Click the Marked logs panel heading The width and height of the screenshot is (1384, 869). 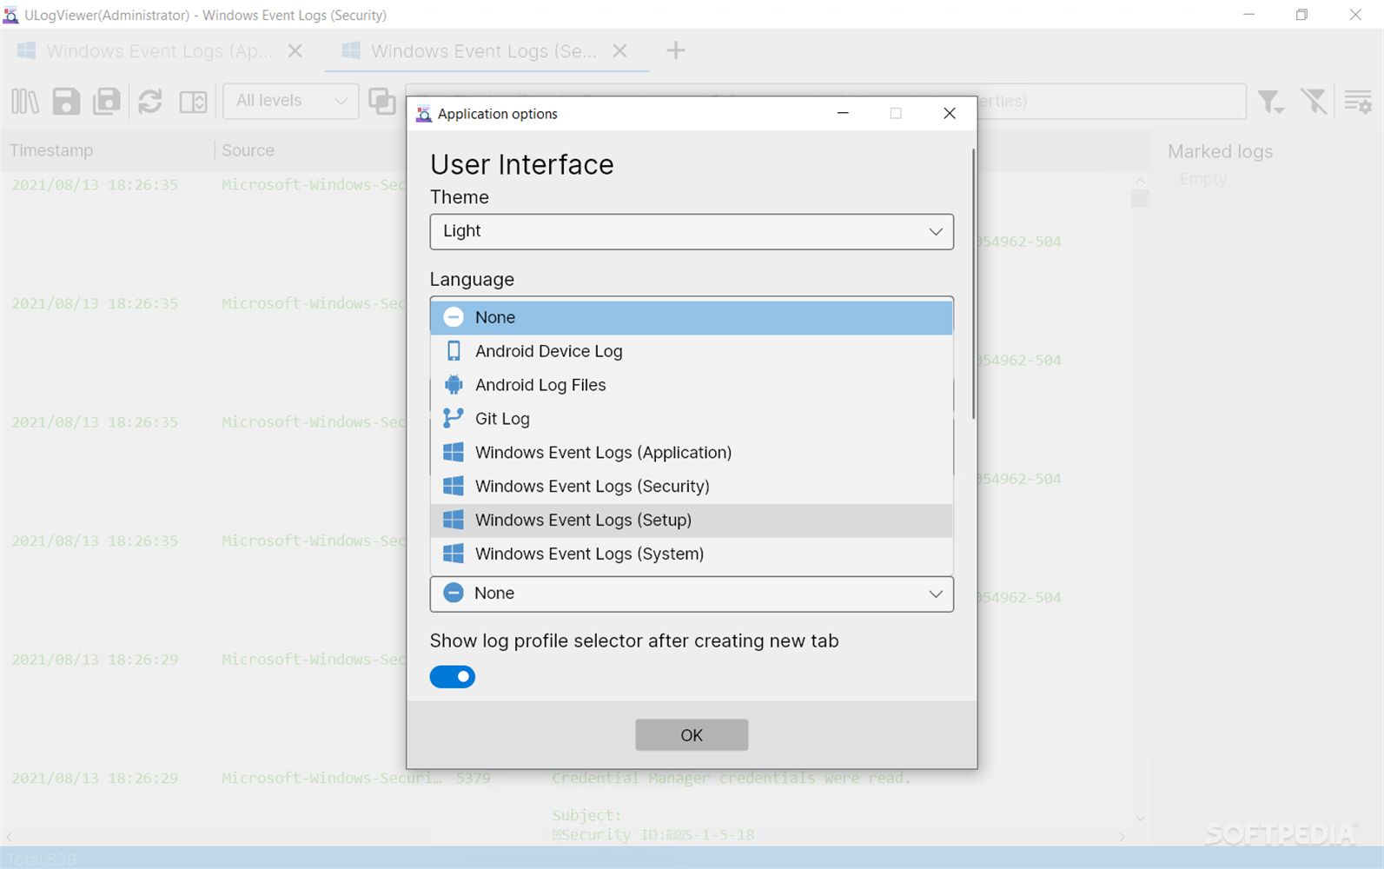(1220, 151)
